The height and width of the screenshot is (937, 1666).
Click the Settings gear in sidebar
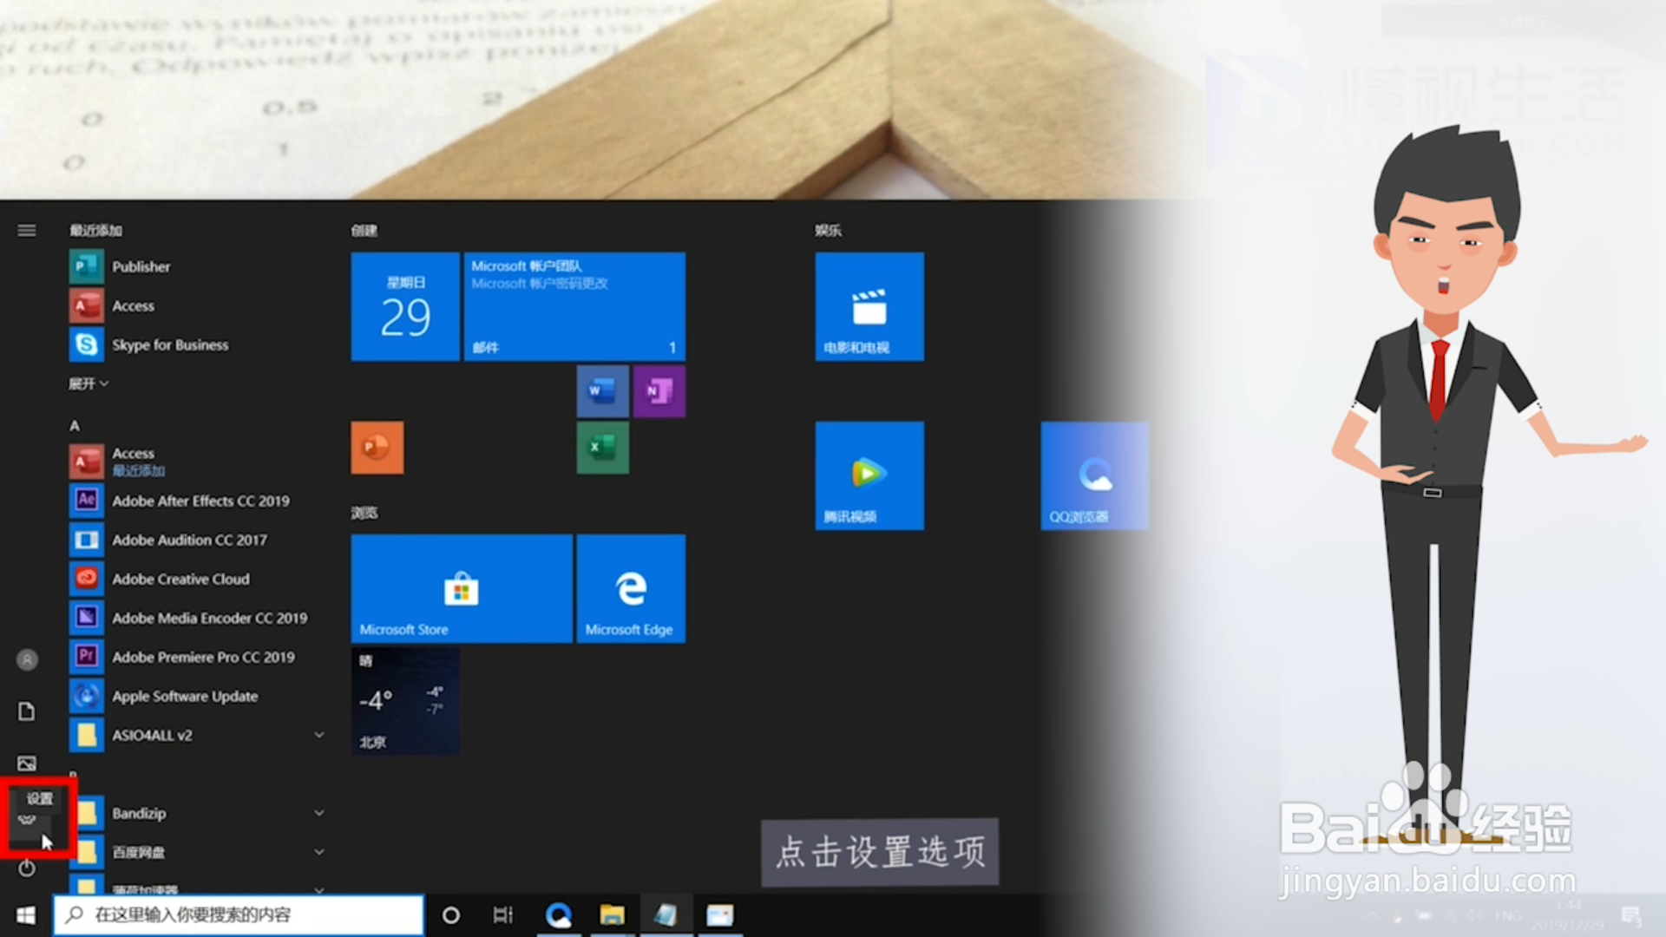tap(27, 819)
